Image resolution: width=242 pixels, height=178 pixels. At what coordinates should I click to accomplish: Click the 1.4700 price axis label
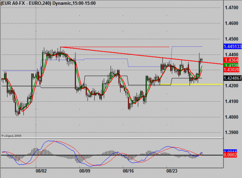pos(231,8)
